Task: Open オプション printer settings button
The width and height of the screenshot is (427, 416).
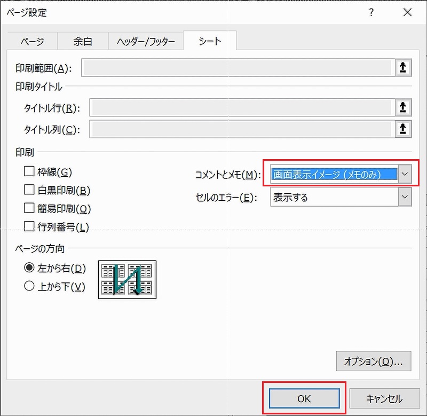Action: [x=374, y=362]
